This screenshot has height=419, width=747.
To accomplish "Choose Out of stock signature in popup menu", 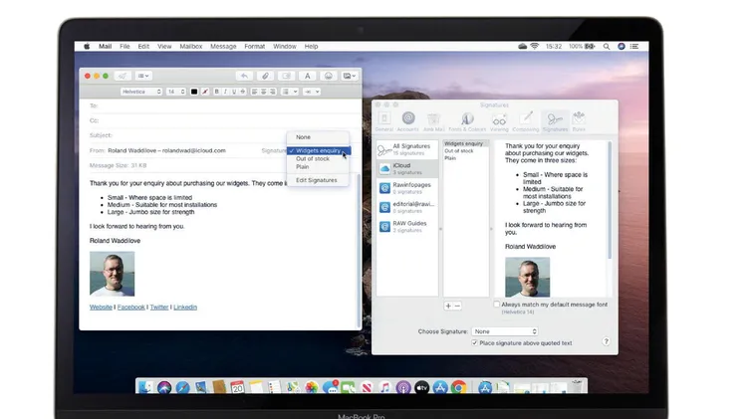I will (x=319, y=158).
